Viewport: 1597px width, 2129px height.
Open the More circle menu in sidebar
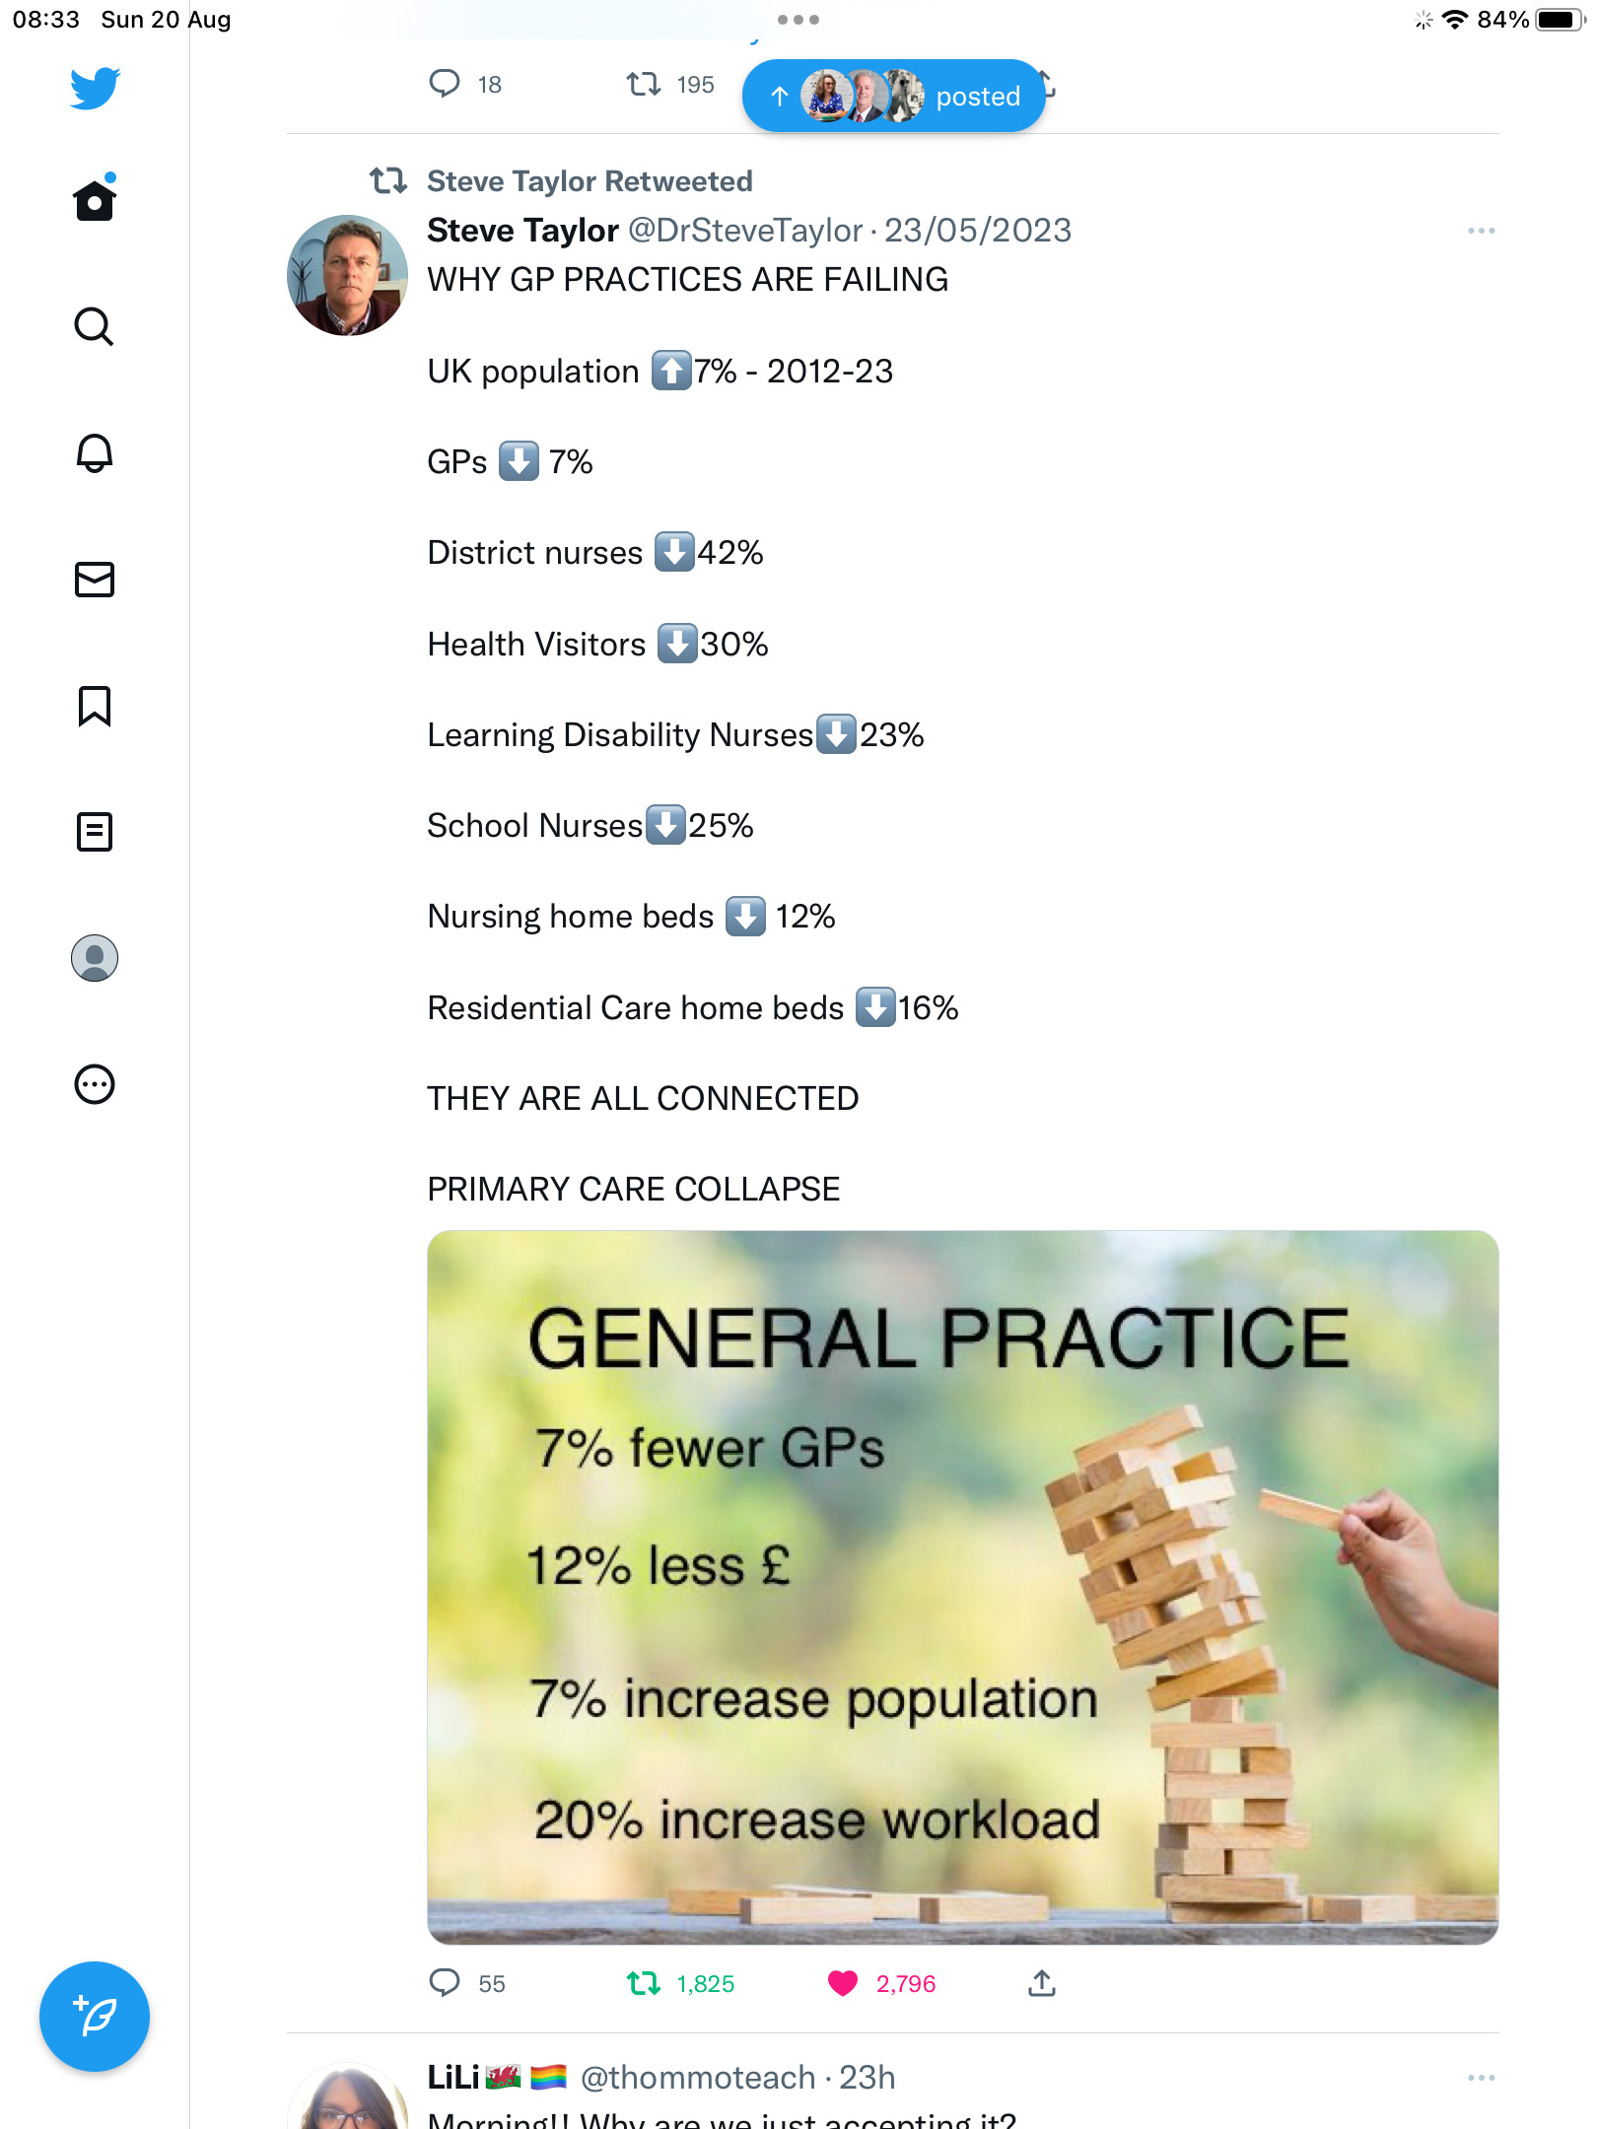pyautogui.click(x=95, y=1084)
